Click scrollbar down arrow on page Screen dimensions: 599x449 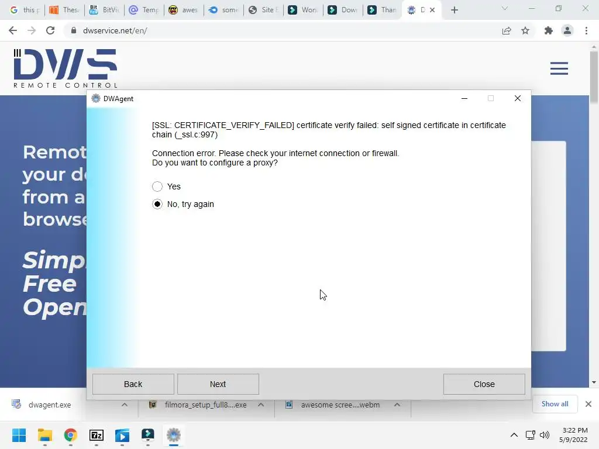594,382
